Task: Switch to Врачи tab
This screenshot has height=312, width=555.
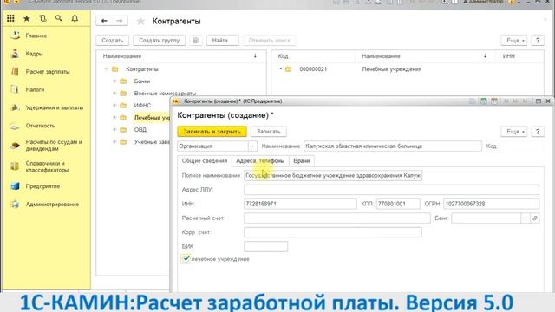Action: (x=302, y=161)
